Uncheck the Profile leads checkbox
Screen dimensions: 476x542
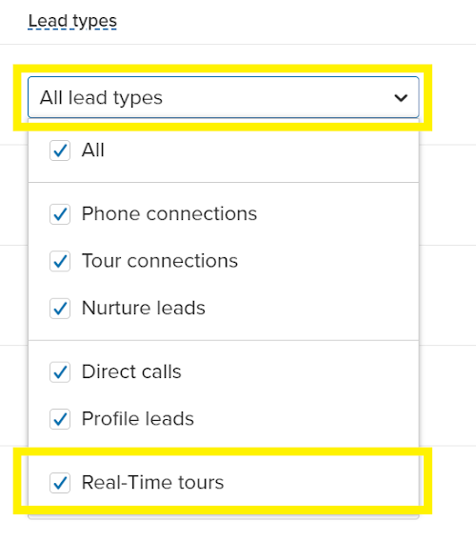click(60, 419)
